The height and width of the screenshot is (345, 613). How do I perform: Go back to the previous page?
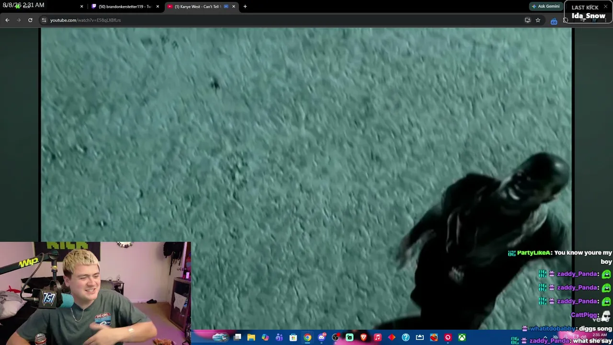tap(7, 20)
